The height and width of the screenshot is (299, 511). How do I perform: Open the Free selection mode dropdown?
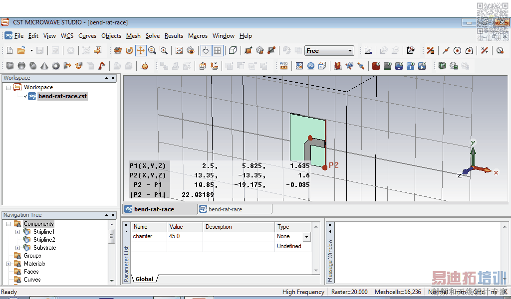coord(350,51)
